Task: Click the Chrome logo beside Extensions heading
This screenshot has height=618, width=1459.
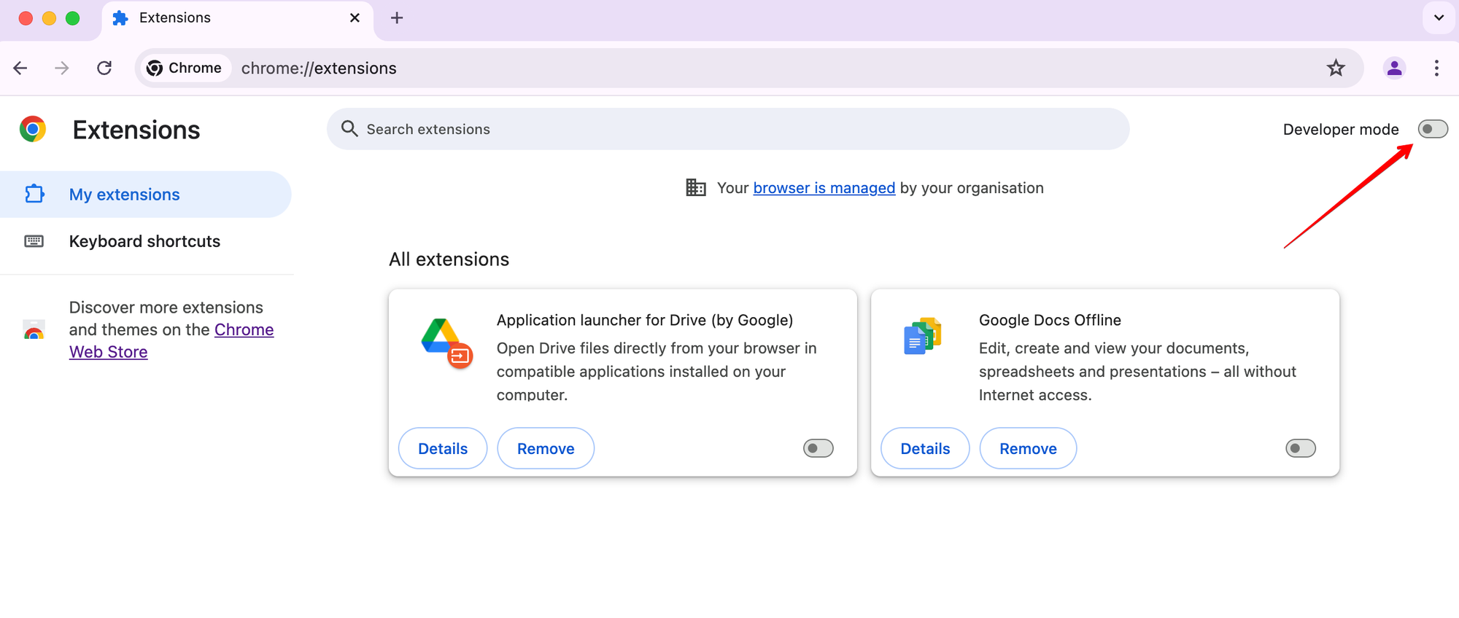Action: tap(33, 129)
